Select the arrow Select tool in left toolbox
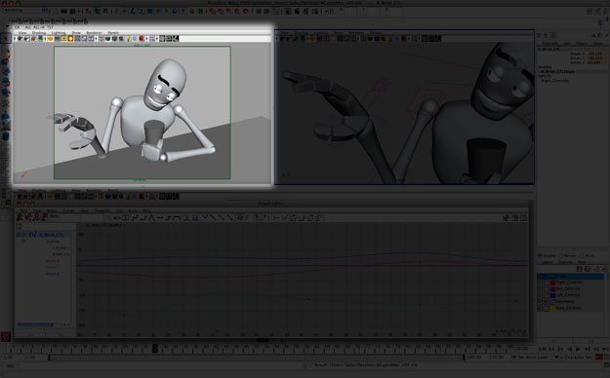Viewport: 610px width, 378px height. pos(6,38)
